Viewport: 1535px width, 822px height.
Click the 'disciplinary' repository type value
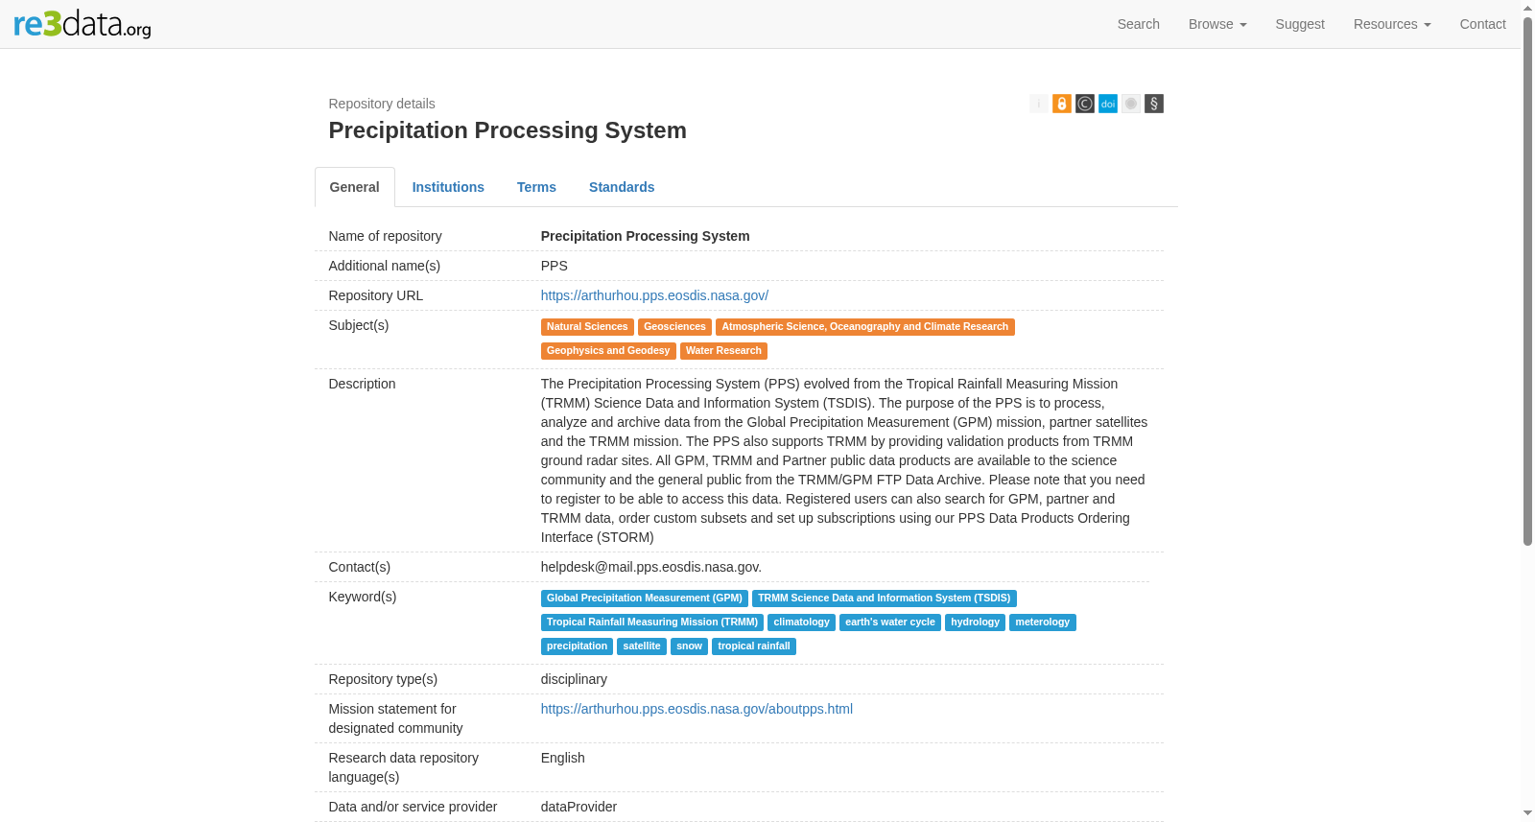(x=574, y=679)
